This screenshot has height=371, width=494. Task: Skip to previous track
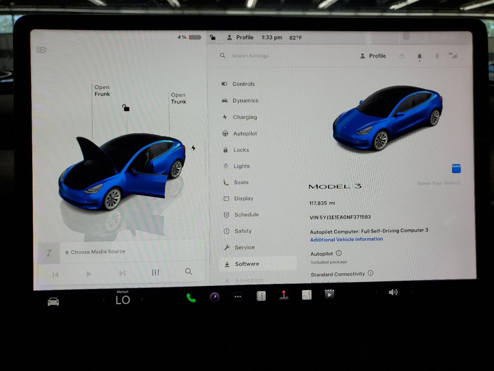click(56, 274)
